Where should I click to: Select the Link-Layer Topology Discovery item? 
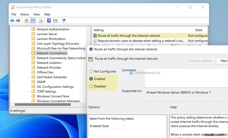[58, 44]
